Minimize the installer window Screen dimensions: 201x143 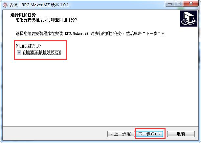coord(170,4)
